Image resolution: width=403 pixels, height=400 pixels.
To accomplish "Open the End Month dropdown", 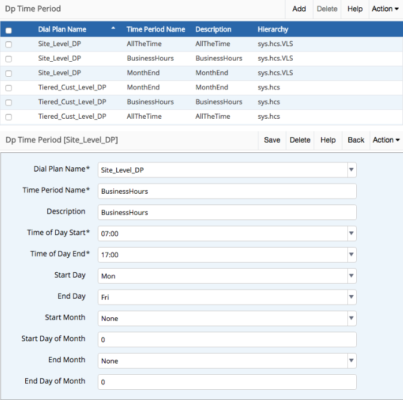I will coord(351,361).
